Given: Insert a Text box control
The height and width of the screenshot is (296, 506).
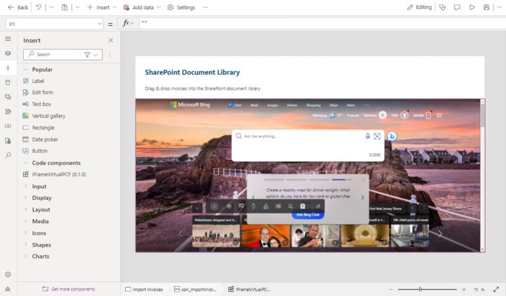Looking at the screenshot, I should tap(42, 104).
